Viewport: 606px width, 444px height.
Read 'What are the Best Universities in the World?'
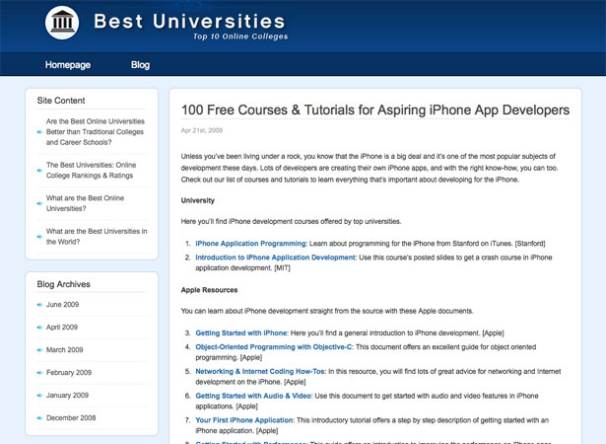(x=97, y=237)
